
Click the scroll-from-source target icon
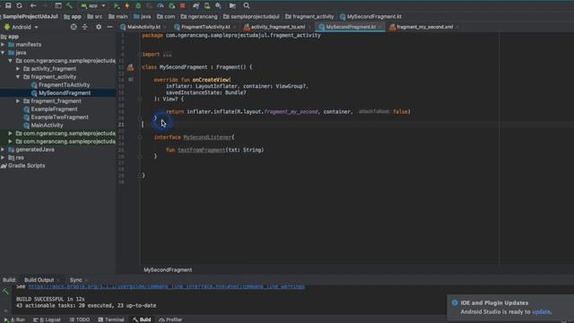(74, 27)
